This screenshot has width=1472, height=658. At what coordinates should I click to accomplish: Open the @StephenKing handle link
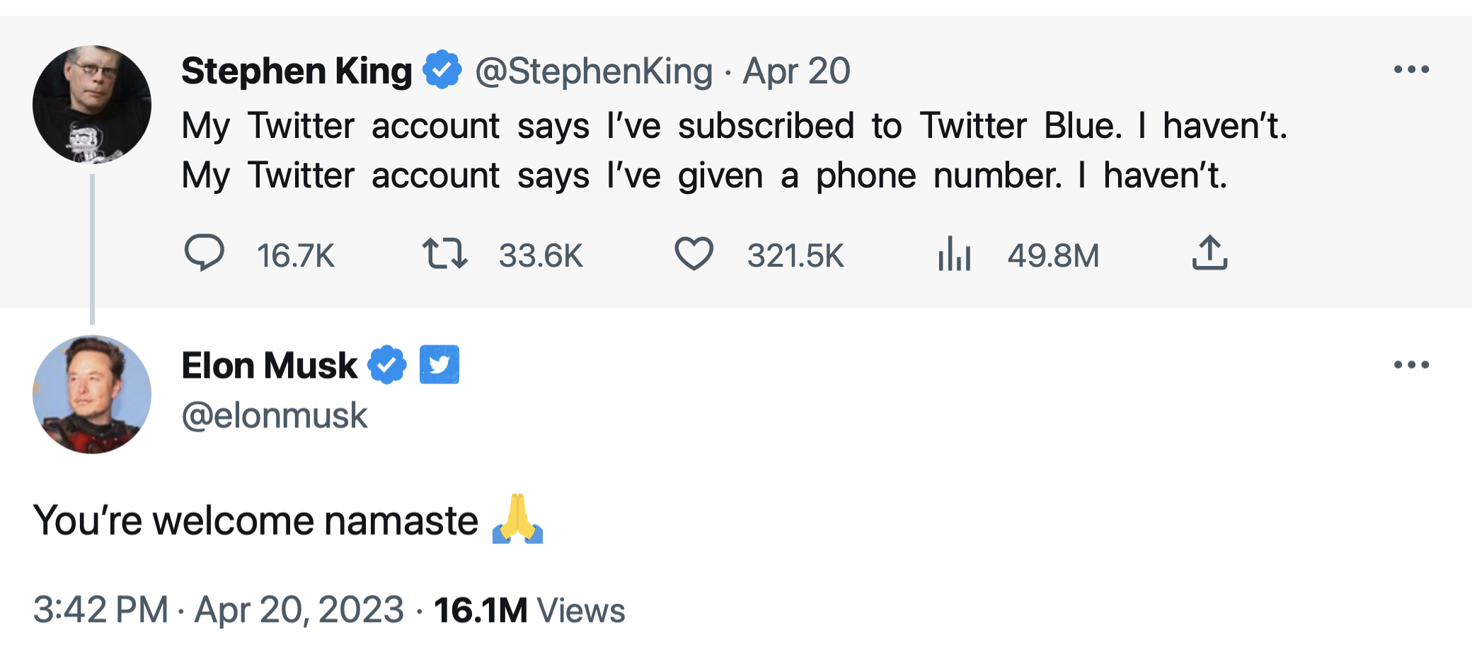594,71
